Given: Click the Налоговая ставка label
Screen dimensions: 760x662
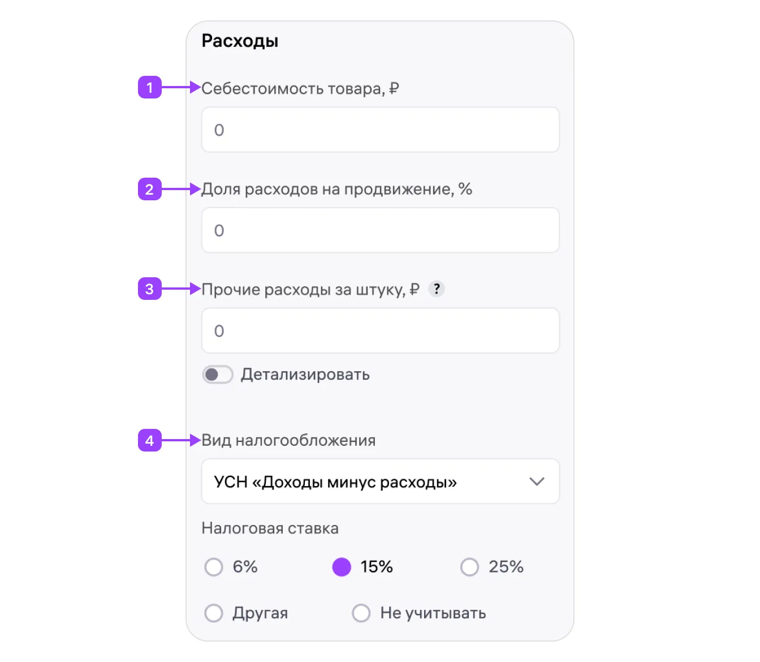Looking at the screenshot, I should (270, 528).
